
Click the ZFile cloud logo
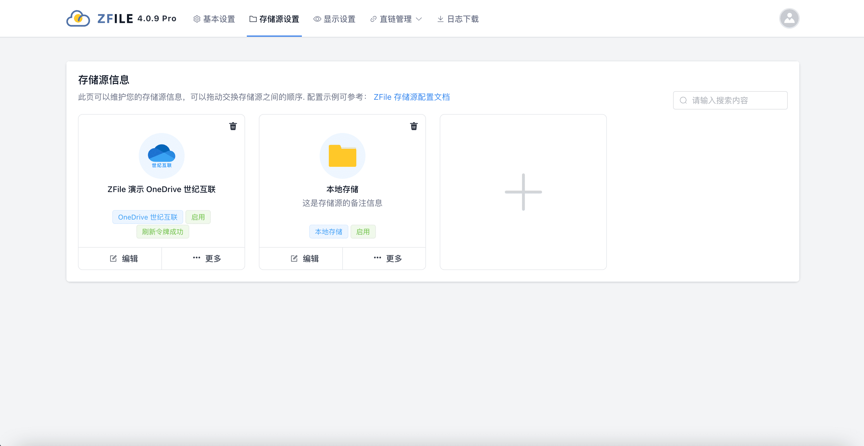pyautogui.click(x=78, y=18)
